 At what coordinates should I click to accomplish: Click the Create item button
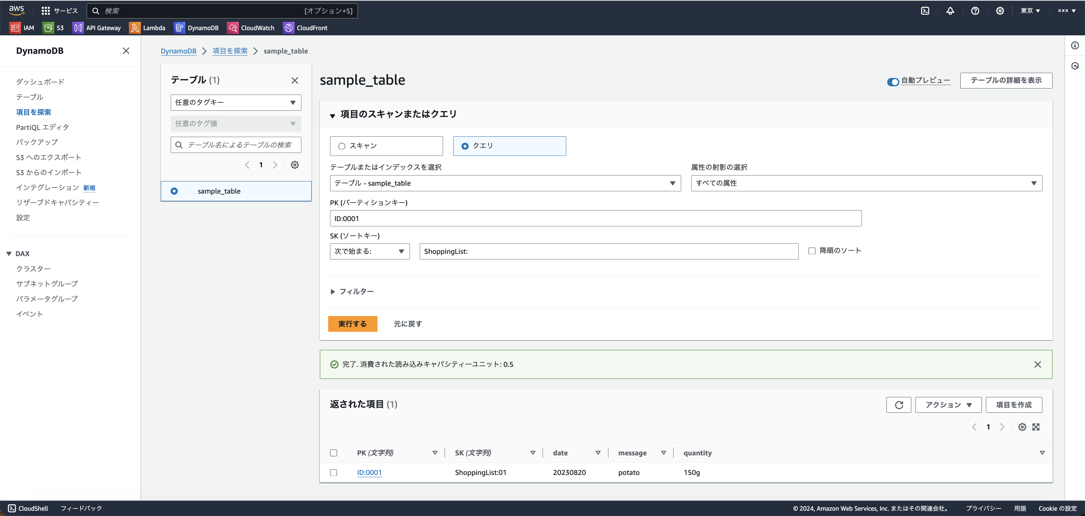[x=1014, y=405]
